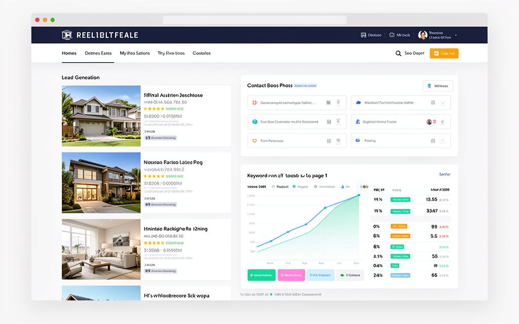The height and width of the screenshot is (324, 519).
Task: Open the search icon in the top navigation
Action: 398,53
